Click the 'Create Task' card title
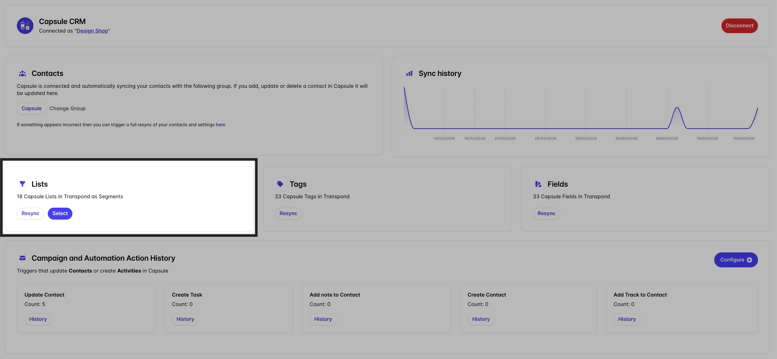 (187, 295)
